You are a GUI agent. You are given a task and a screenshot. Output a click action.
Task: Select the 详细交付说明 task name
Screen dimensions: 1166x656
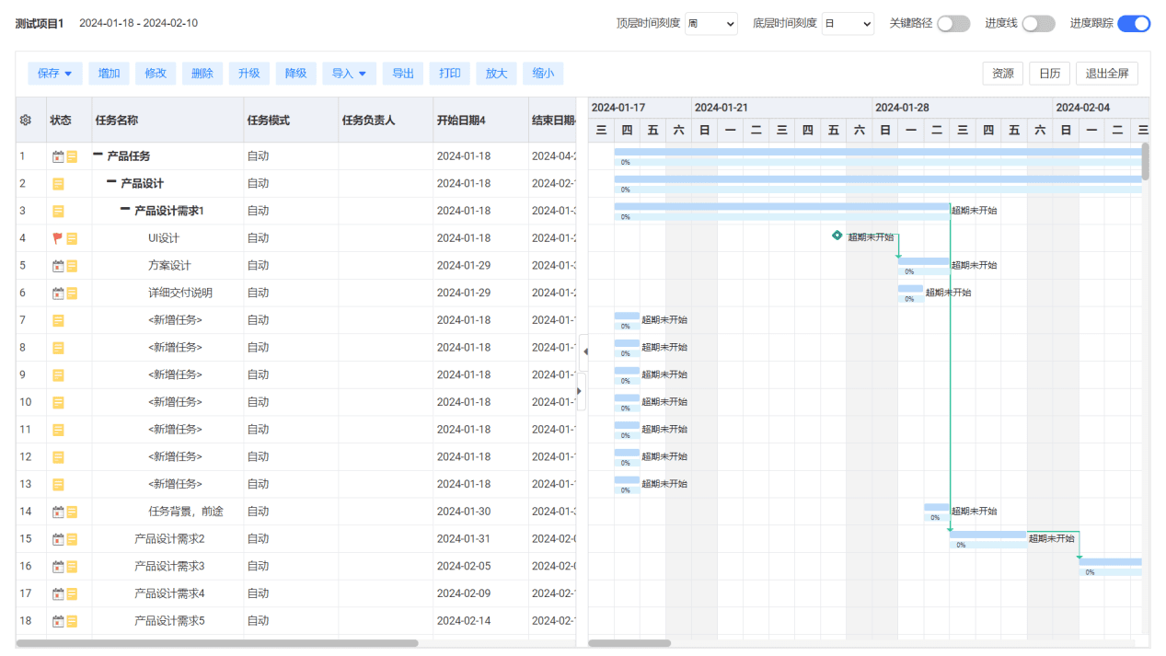[x=180, y=293]
